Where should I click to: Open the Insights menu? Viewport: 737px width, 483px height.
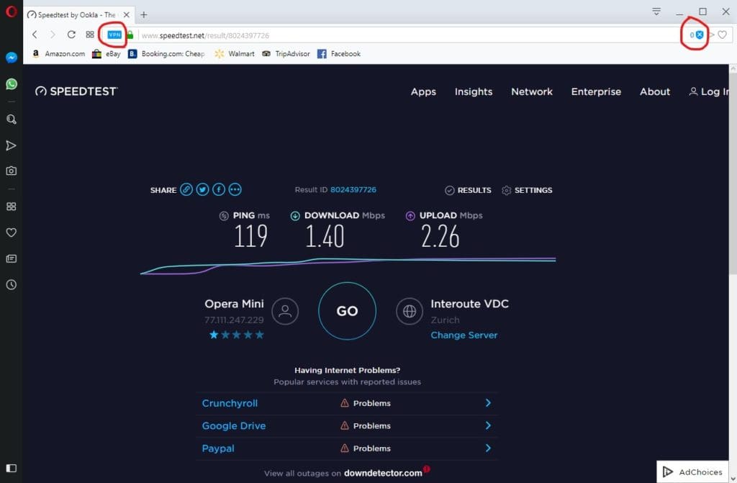pos(474,91)
